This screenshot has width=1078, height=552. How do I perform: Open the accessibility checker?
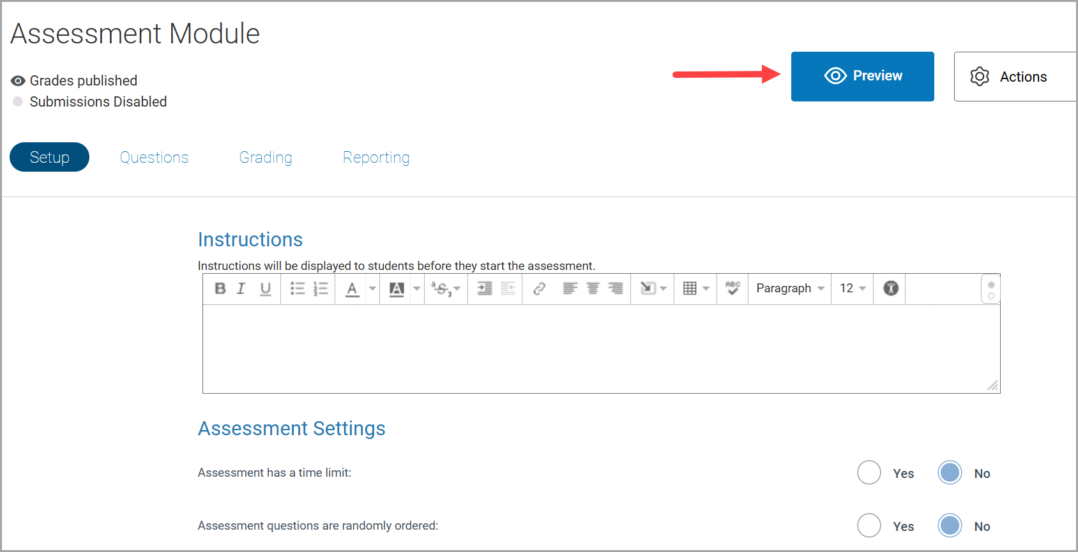tap(891, 288)
